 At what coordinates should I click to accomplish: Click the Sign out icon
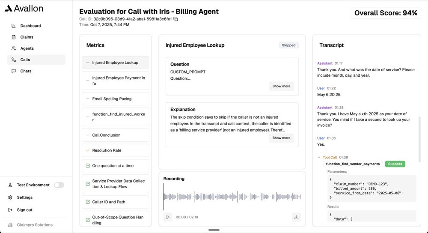[10, 210]
